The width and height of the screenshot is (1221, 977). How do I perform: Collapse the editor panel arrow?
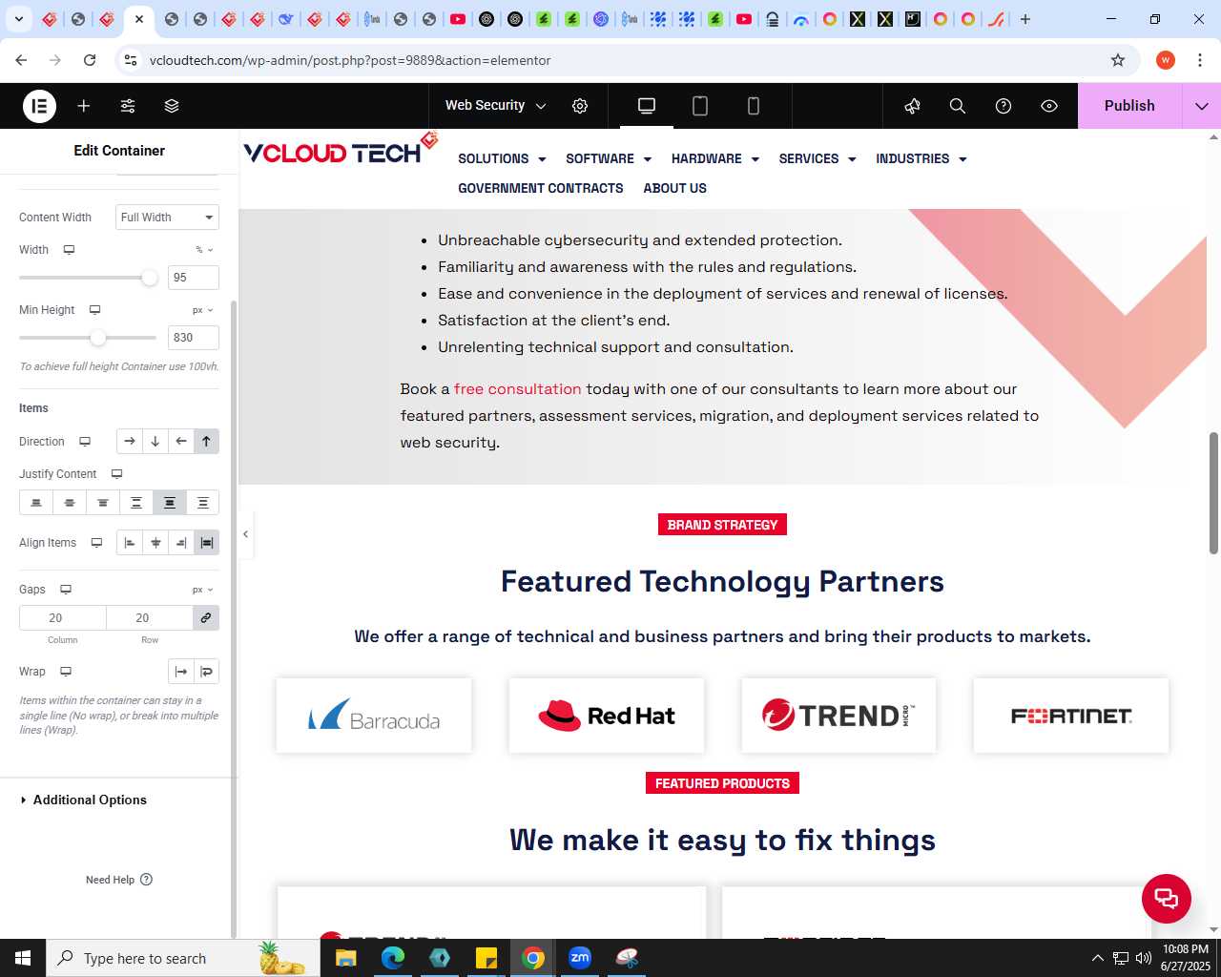point(245,534)
